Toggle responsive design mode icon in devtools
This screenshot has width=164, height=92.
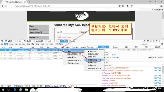[151, 41]
